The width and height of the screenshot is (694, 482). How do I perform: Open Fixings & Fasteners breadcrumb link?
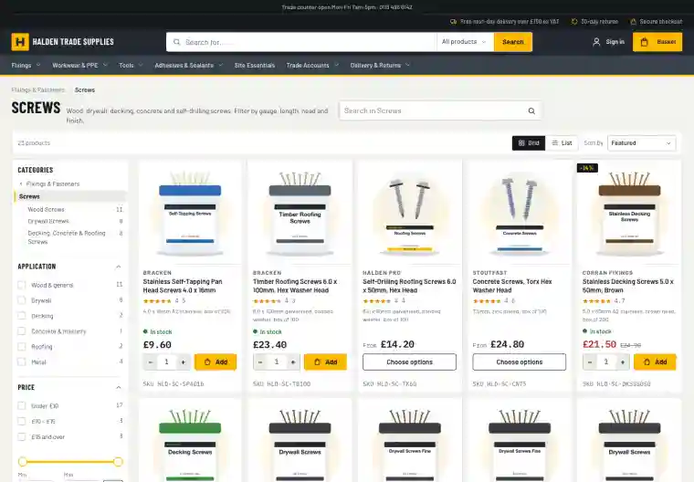point(38,89)
